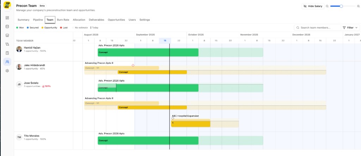Click the Today legend marker

coord(94,27)
